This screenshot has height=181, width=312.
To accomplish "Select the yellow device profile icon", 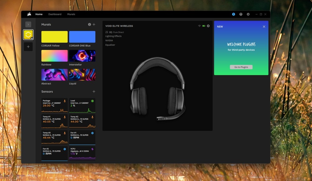I will pos(28,35).
